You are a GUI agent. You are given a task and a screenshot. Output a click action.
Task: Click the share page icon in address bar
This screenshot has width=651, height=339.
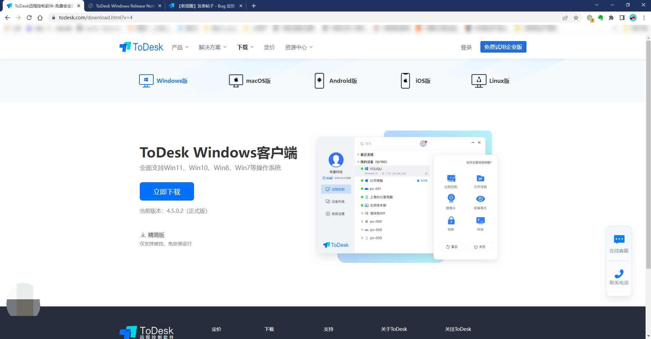pos(565,18)
